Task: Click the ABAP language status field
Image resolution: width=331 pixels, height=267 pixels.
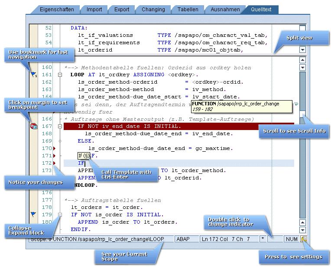Action: (x=187, y=239)
